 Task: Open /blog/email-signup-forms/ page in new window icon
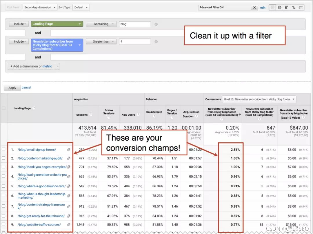pyautogui.click(x=69, y=150)
